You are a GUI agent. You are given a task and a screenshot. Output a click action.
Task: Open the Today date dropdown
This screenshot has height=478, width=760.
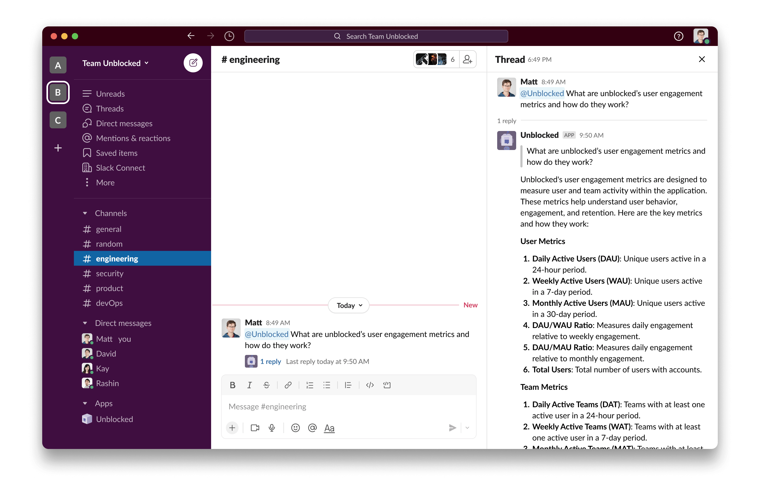tap(349, 305)
